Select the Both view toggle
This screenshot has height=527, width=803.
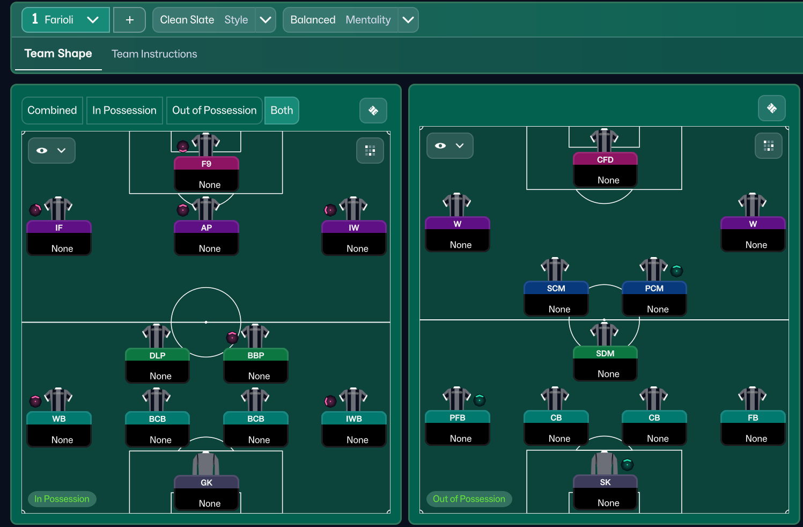tap(282, 111)
